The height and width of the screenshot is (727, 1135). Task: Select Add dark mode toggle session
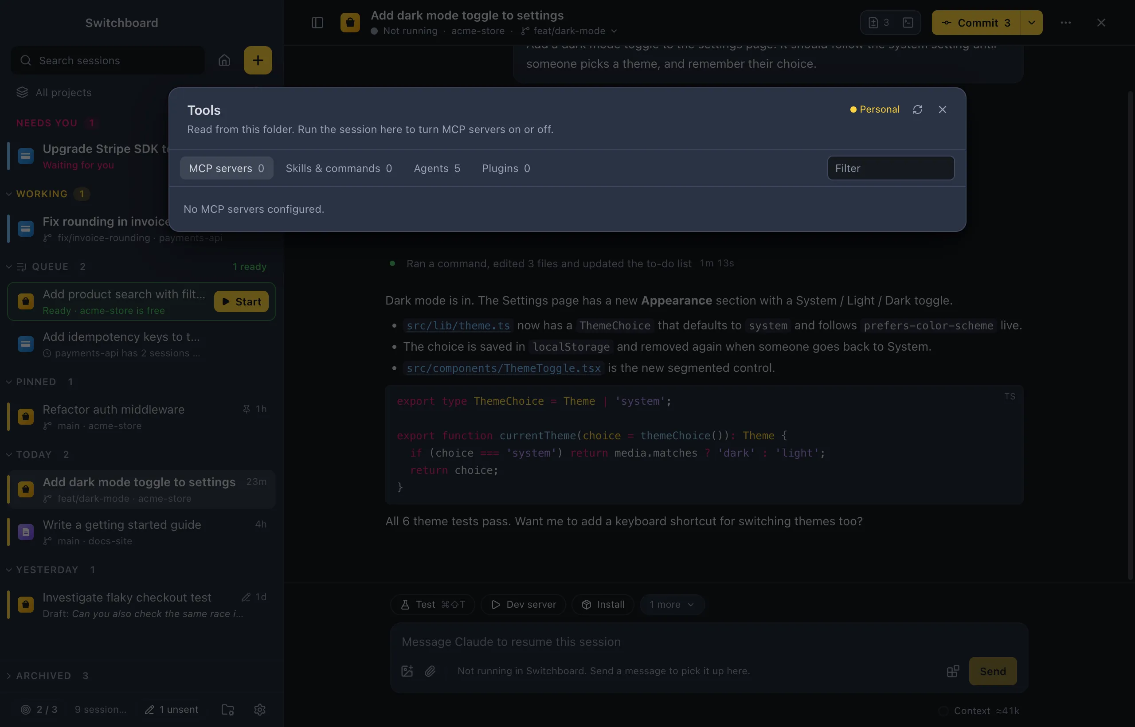coord(141,489)
